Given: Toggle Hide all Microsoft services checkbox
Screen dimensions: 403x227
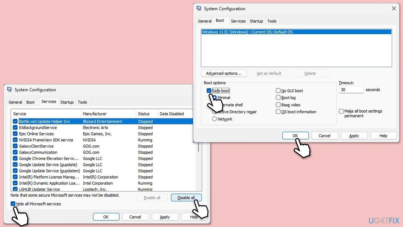Looking at the screenshot, I should click(13, 204).
